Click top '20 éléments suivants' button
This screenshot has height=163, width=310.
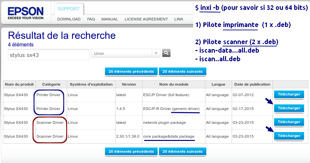(183, 71)
